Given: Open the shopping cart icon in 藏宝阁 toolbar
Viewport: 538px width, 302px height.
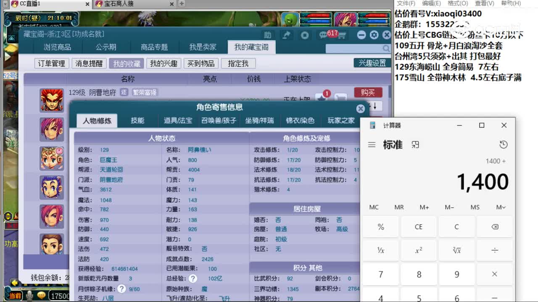Looking at the screenshot, I should 343,36.
